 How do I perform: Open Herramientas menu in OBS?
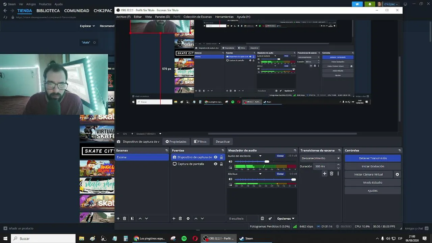[x=224, y=17]
